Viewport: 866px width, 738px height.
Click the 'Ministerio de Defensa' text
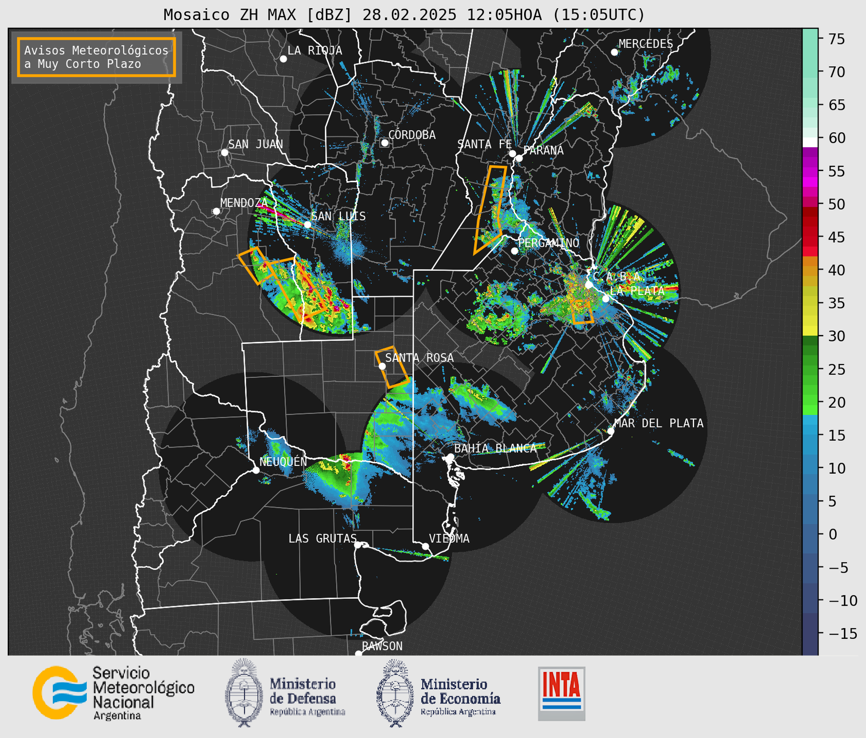(303, 691)
